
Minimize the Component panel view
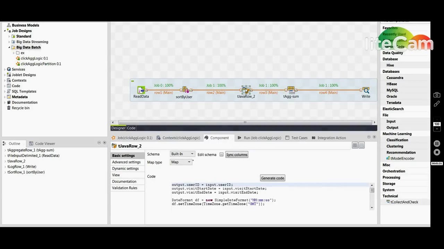pos(369,137)
